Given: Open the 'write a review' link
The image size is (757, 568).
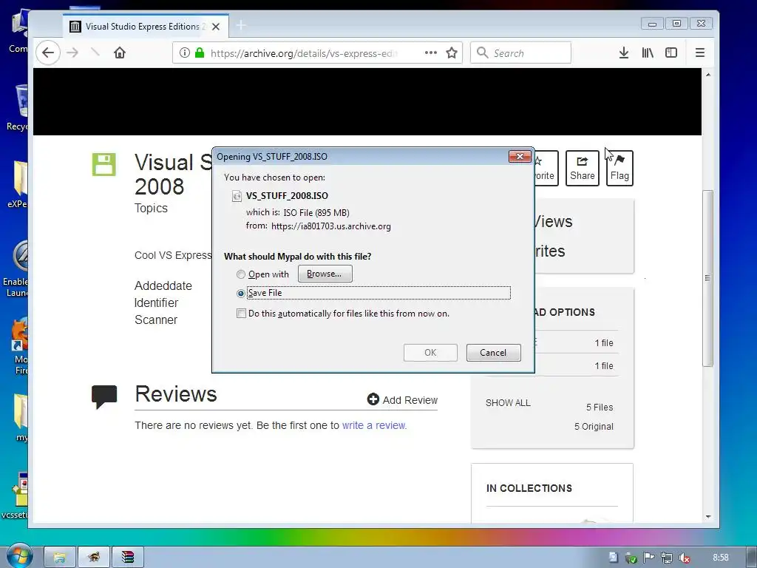Looking at the screenshot, I should click(x=374, y=425).
